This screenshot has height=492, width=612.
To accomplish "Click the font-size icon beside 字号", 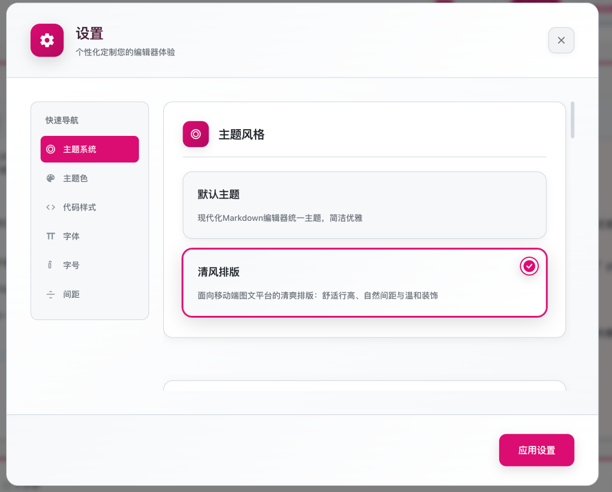I will point(50,265).
